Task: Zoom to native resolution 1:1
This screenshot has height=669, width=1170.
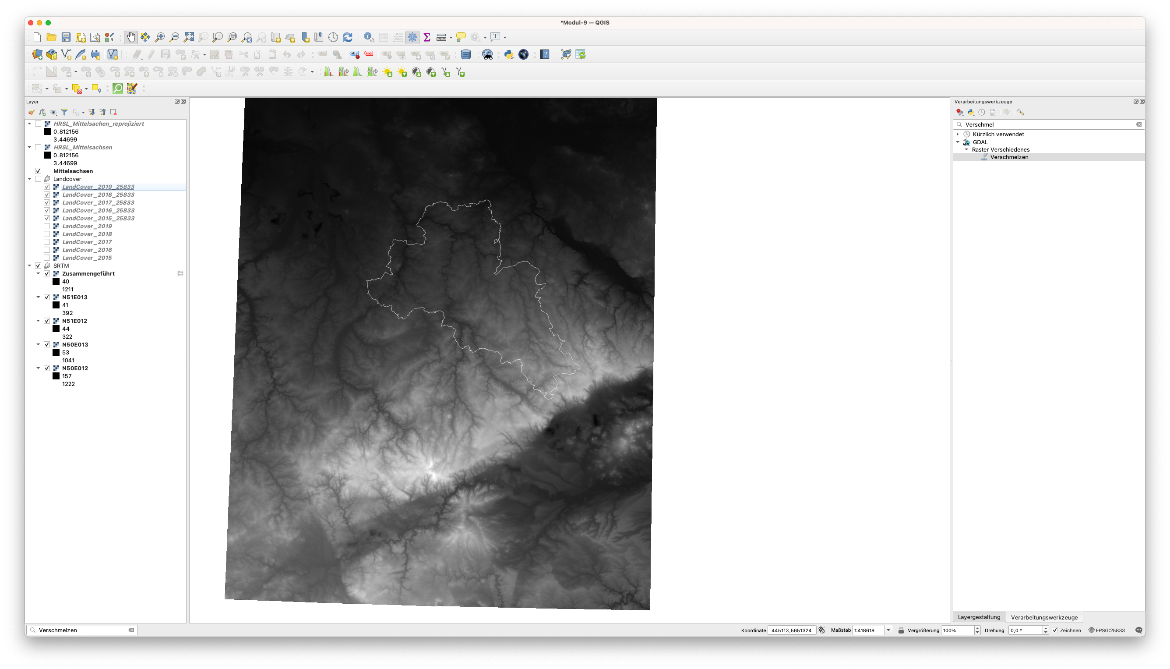Action: coord(233,37)
